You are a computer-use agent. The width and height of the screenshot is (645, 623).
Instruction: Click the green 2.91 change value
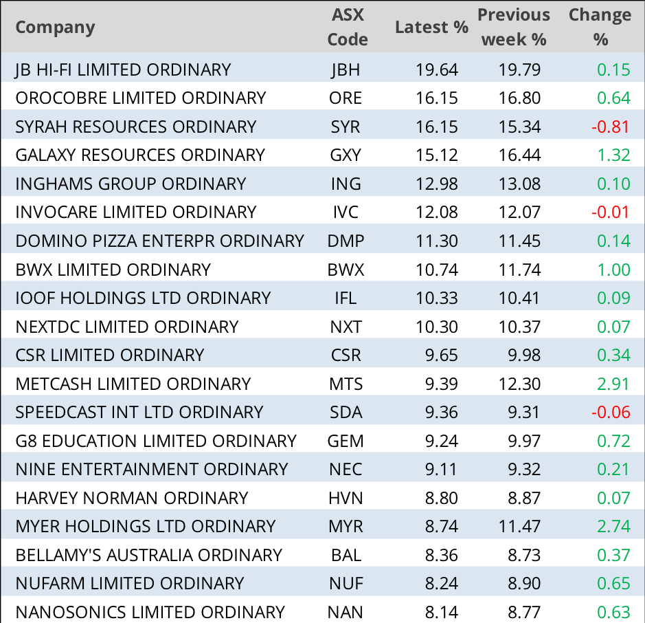(x=613, y=384)
